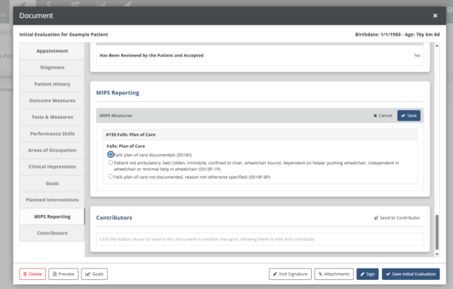Viewport: 453px width, 289px height.
Task: Open the Goals sidebar tab
Action: point(52,183)
